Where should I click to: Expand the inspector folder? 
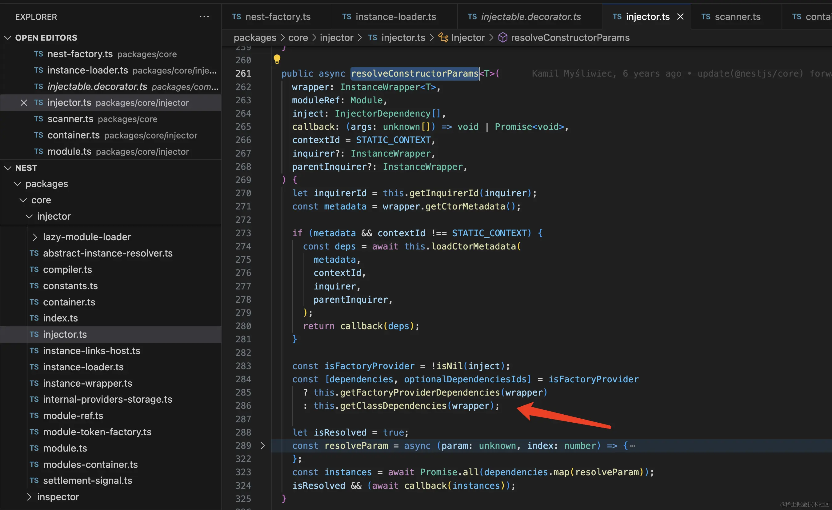point(29,496)
